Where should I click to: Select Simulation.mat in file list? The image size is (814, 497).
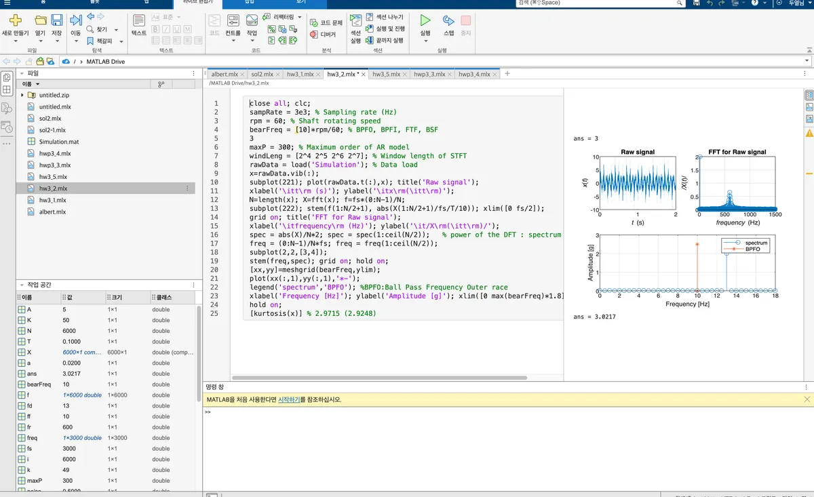tap(105, 142)
